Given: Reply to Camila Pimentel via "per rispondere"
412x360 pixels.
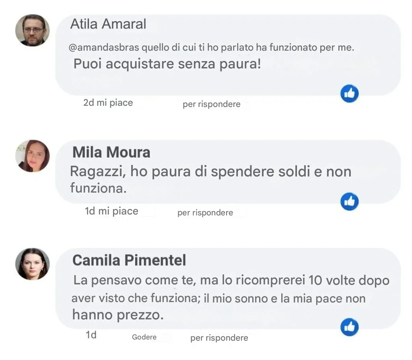Looking at the screenshot, I should (x=219, y=338).
